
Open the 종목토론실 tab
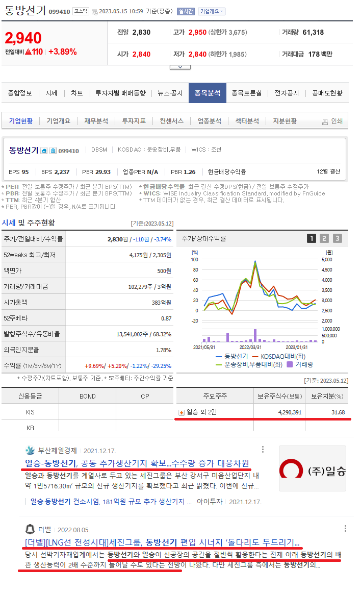pos(247,93)
